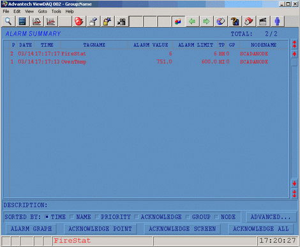This screenshot has width=300, height=247.
Task: Click the green left arrow icon
Action: [192, 21]
